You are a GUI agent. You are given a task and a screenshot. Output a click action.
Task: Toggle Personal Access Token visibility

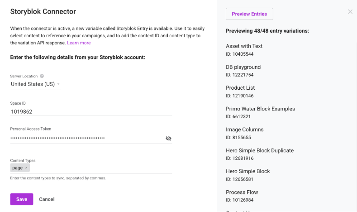pos(168,138)
